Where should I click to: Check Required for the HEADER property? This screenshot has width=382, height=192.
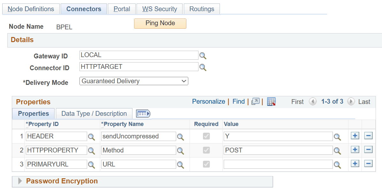pyautogui.click(x=206, y=136)
